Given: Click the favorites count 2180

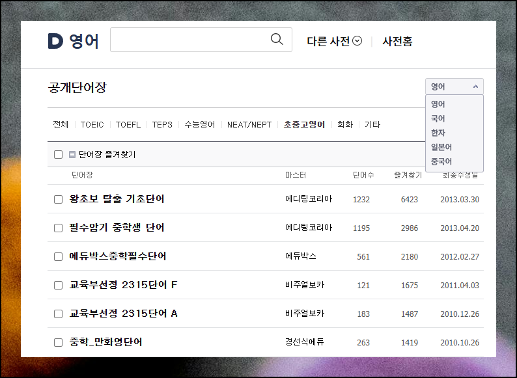Looking at the screenshot, I should [409, 257].
